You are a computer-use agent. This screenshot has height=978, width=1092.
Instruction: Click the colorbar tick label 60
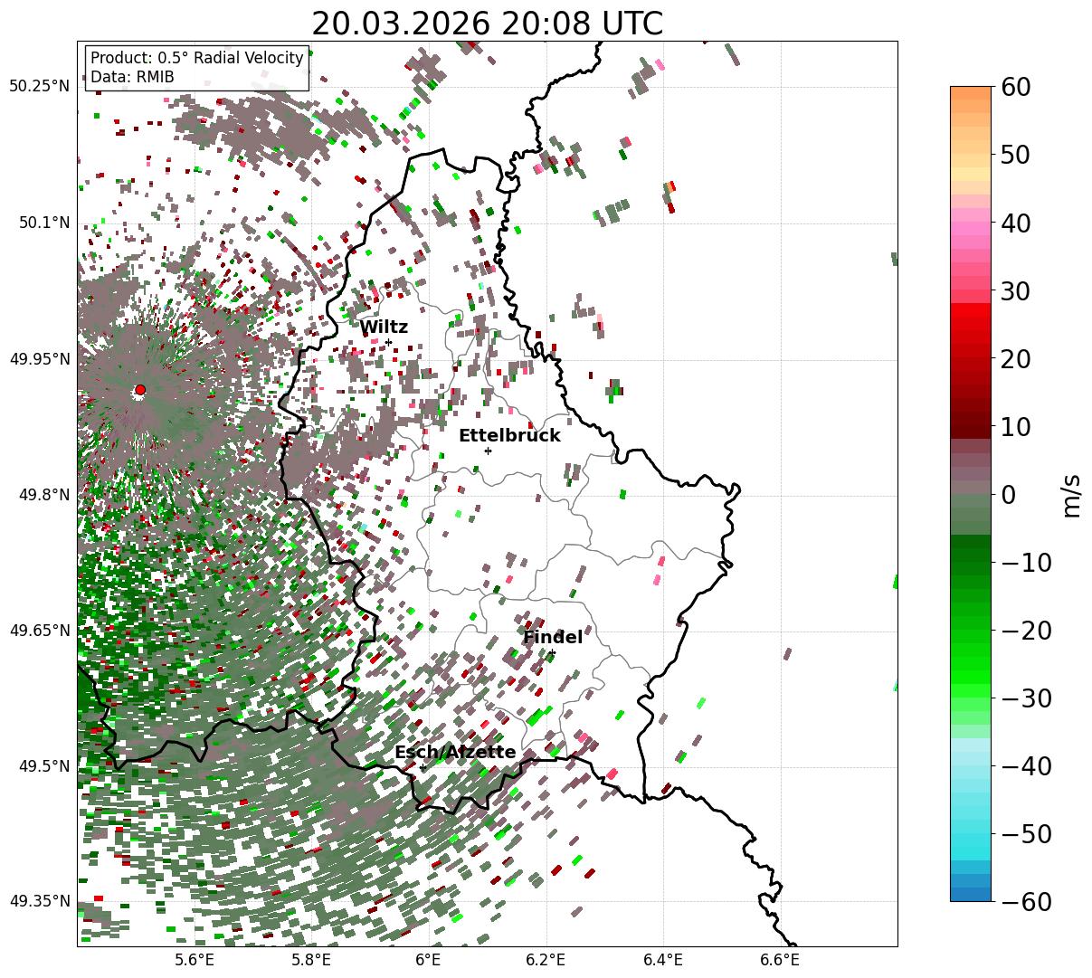(1014, 87)
